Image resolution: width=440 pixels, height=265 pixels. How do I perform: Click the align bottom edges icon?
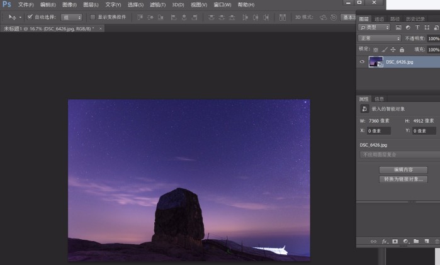[x=161, y=18]
